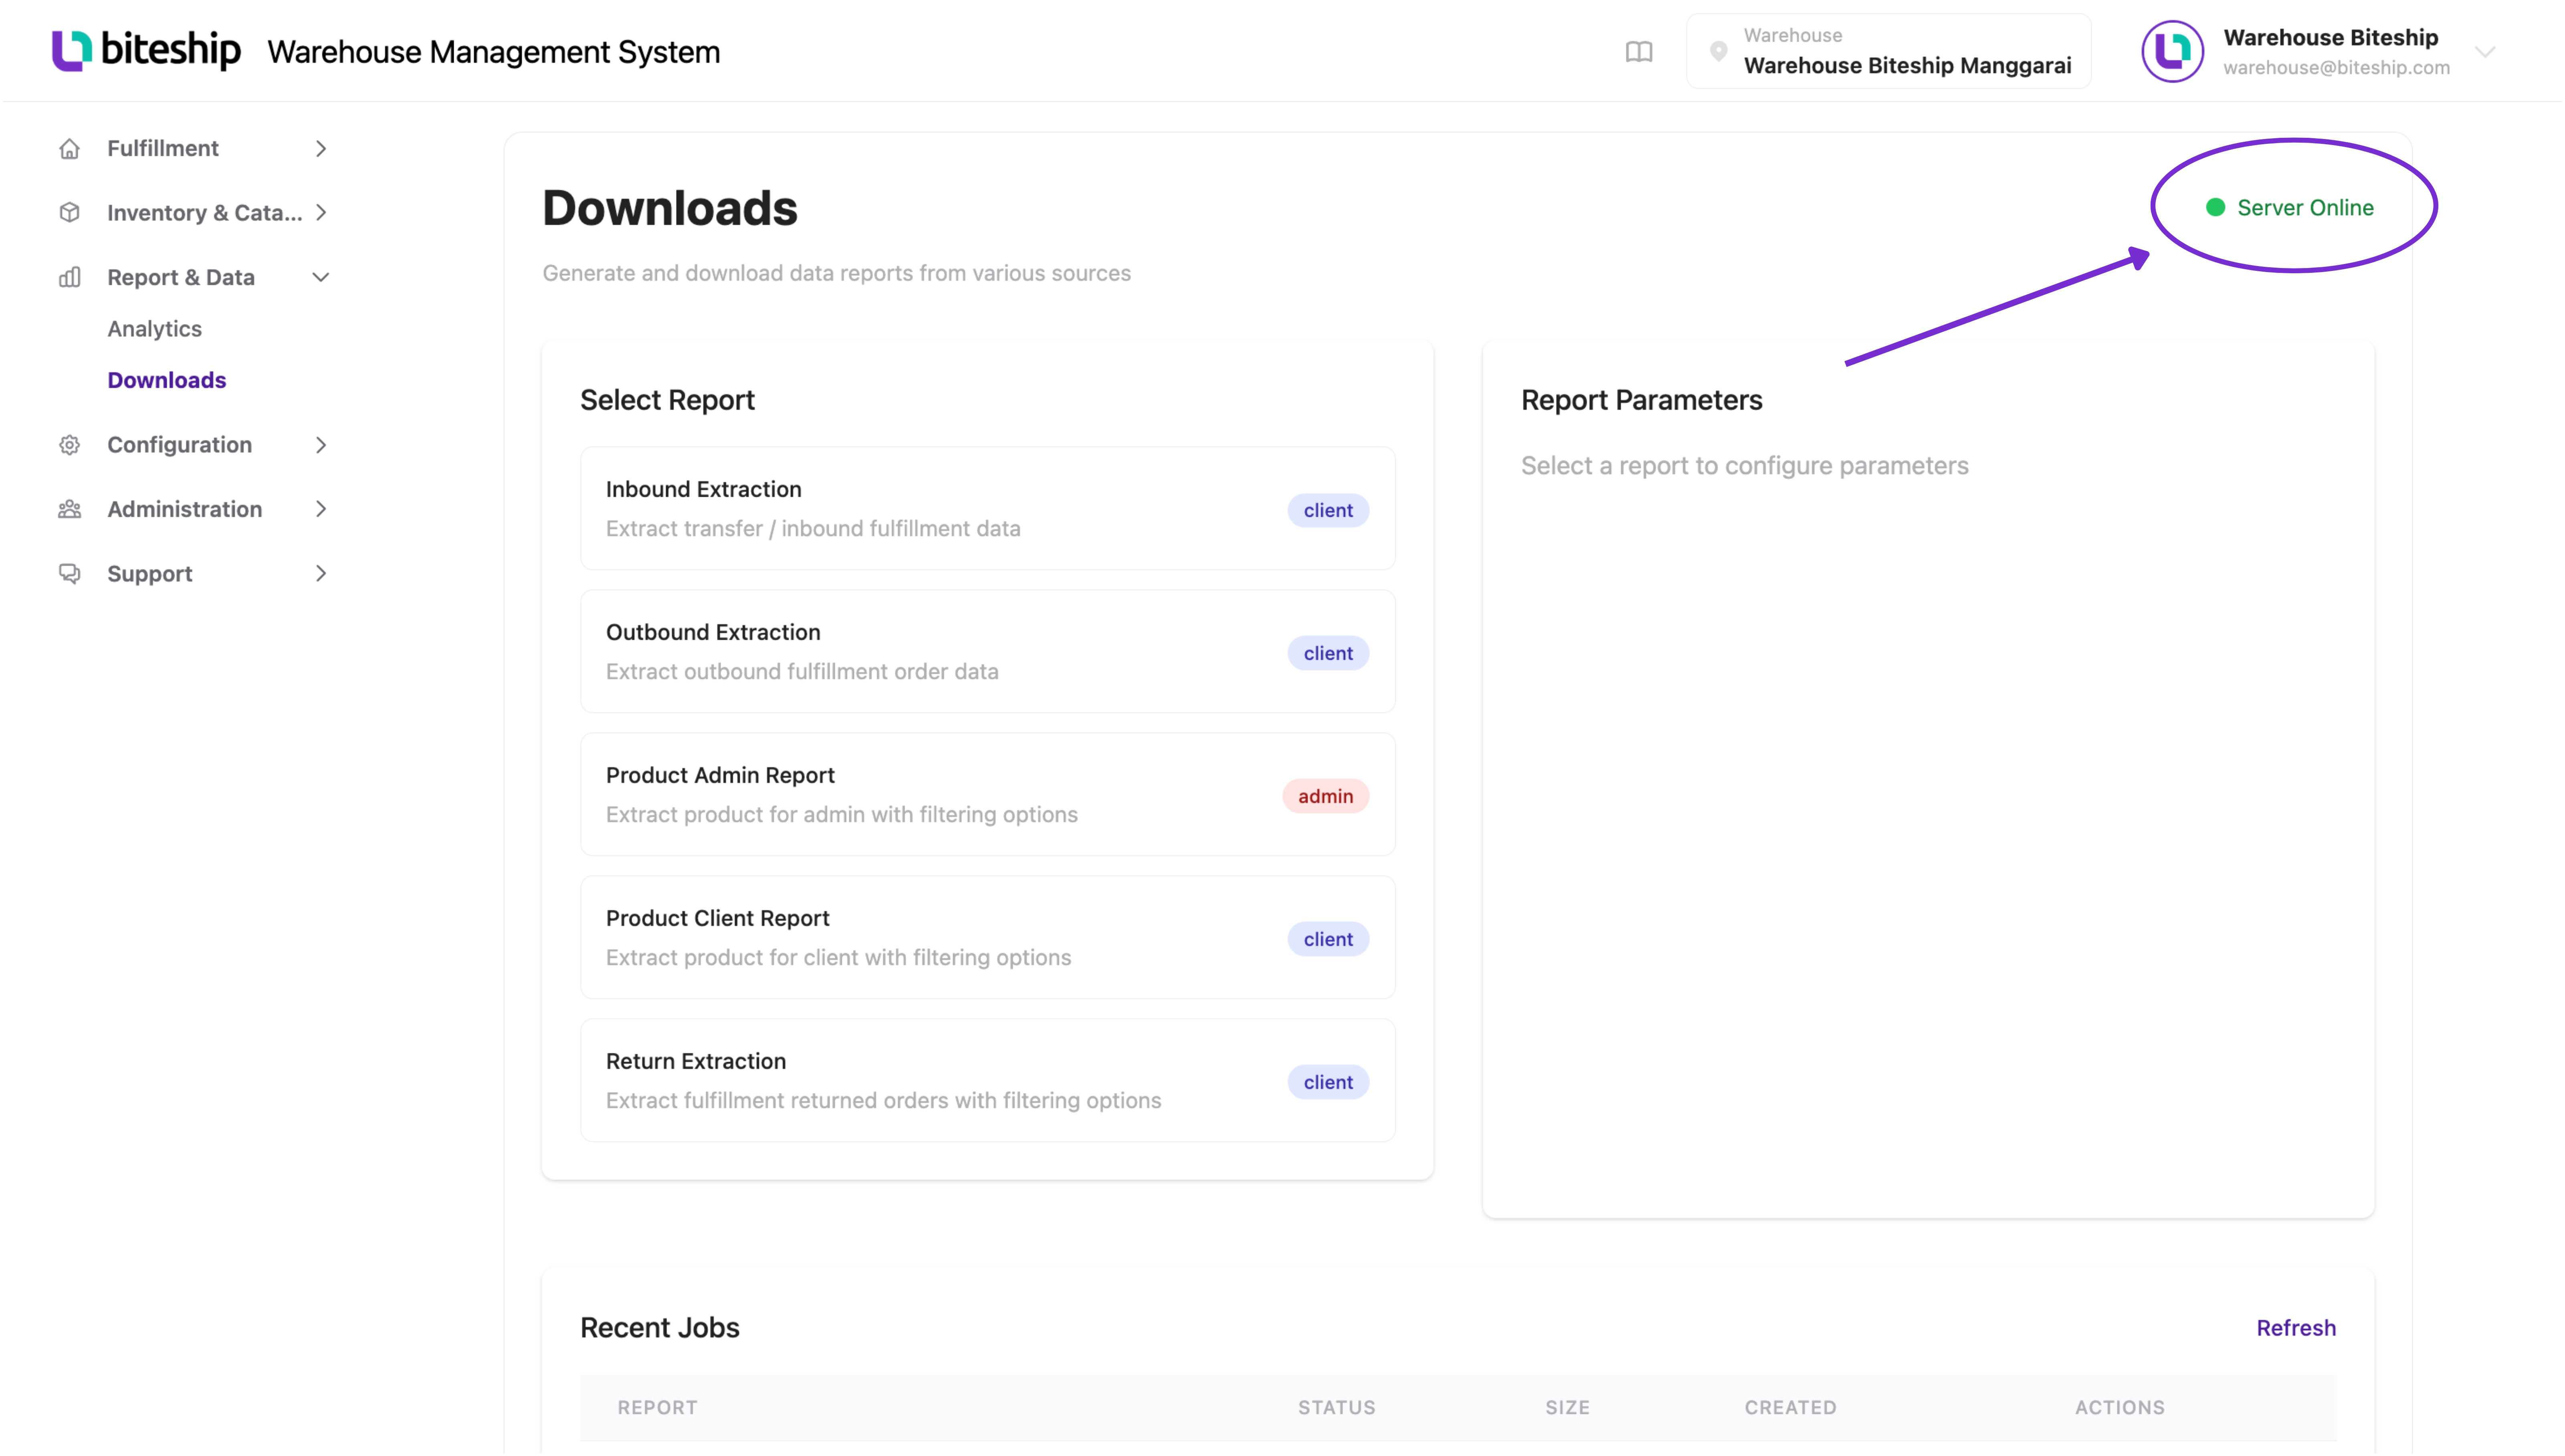Open the Downloads submenu item
This screenshot has height=1456, width=2565.
pos(167,380)
